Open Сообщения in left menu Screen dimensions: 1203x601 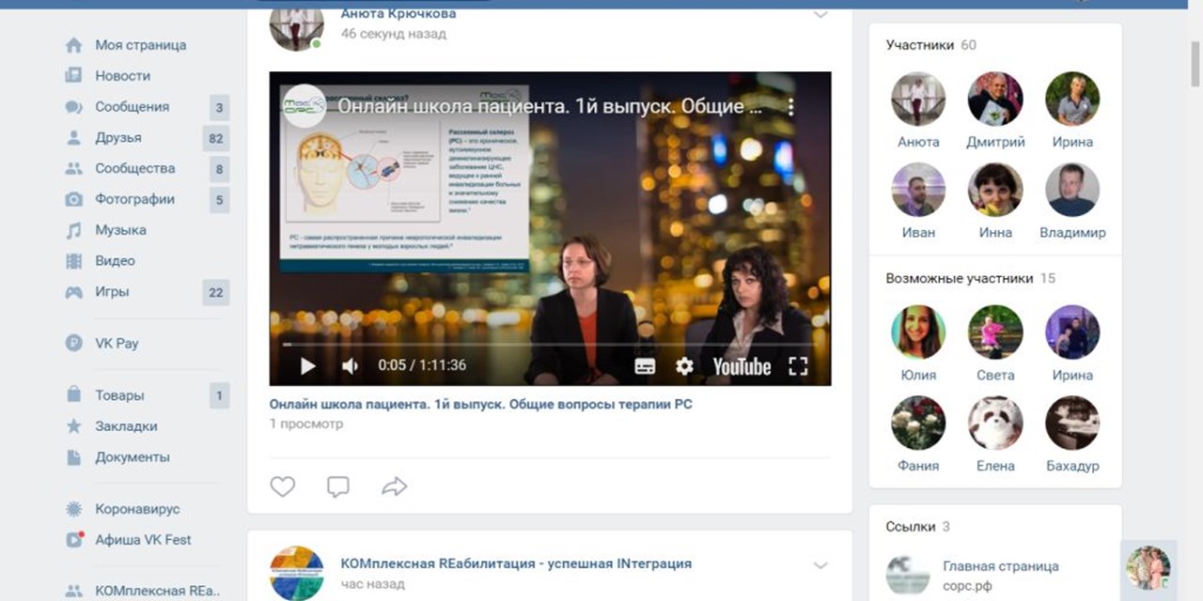[x=132, y=107]
